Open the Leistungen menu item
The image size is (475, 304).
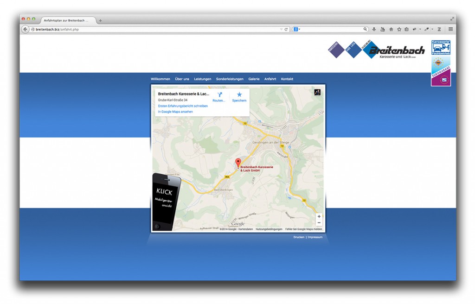pyautogui.click(x=202, y=79)
